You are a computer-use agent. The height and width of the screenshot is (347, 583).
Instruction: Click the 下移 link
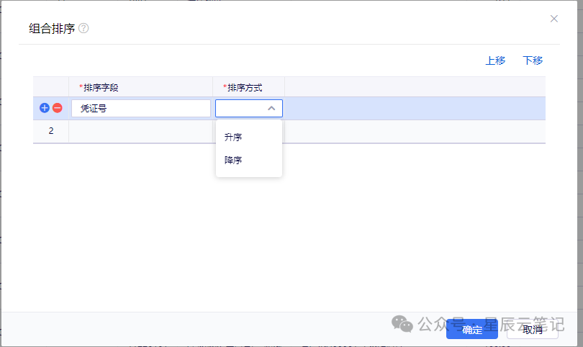coord(533,60)
